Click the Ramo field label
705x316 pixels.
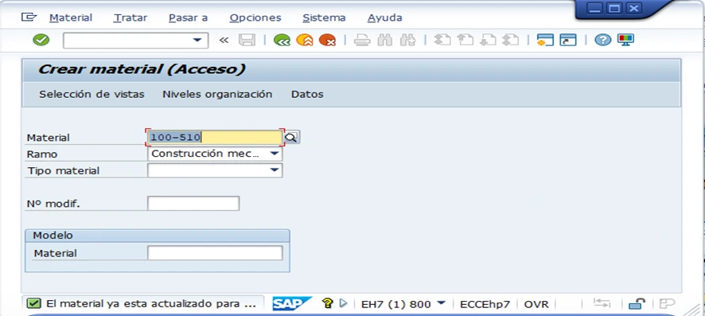point(42,154)
